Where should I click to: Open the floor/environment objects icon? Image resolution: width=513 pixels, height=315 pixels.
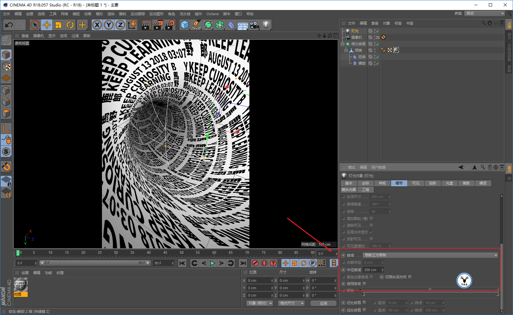tap(243, 25)
